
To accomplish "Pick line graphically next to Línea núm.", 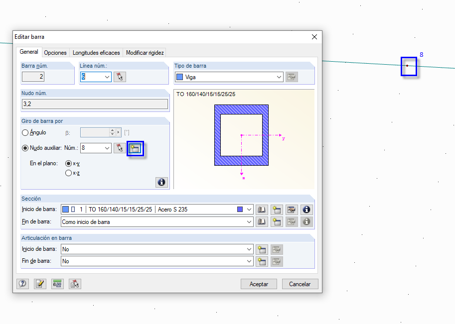I will coord(120,77).
